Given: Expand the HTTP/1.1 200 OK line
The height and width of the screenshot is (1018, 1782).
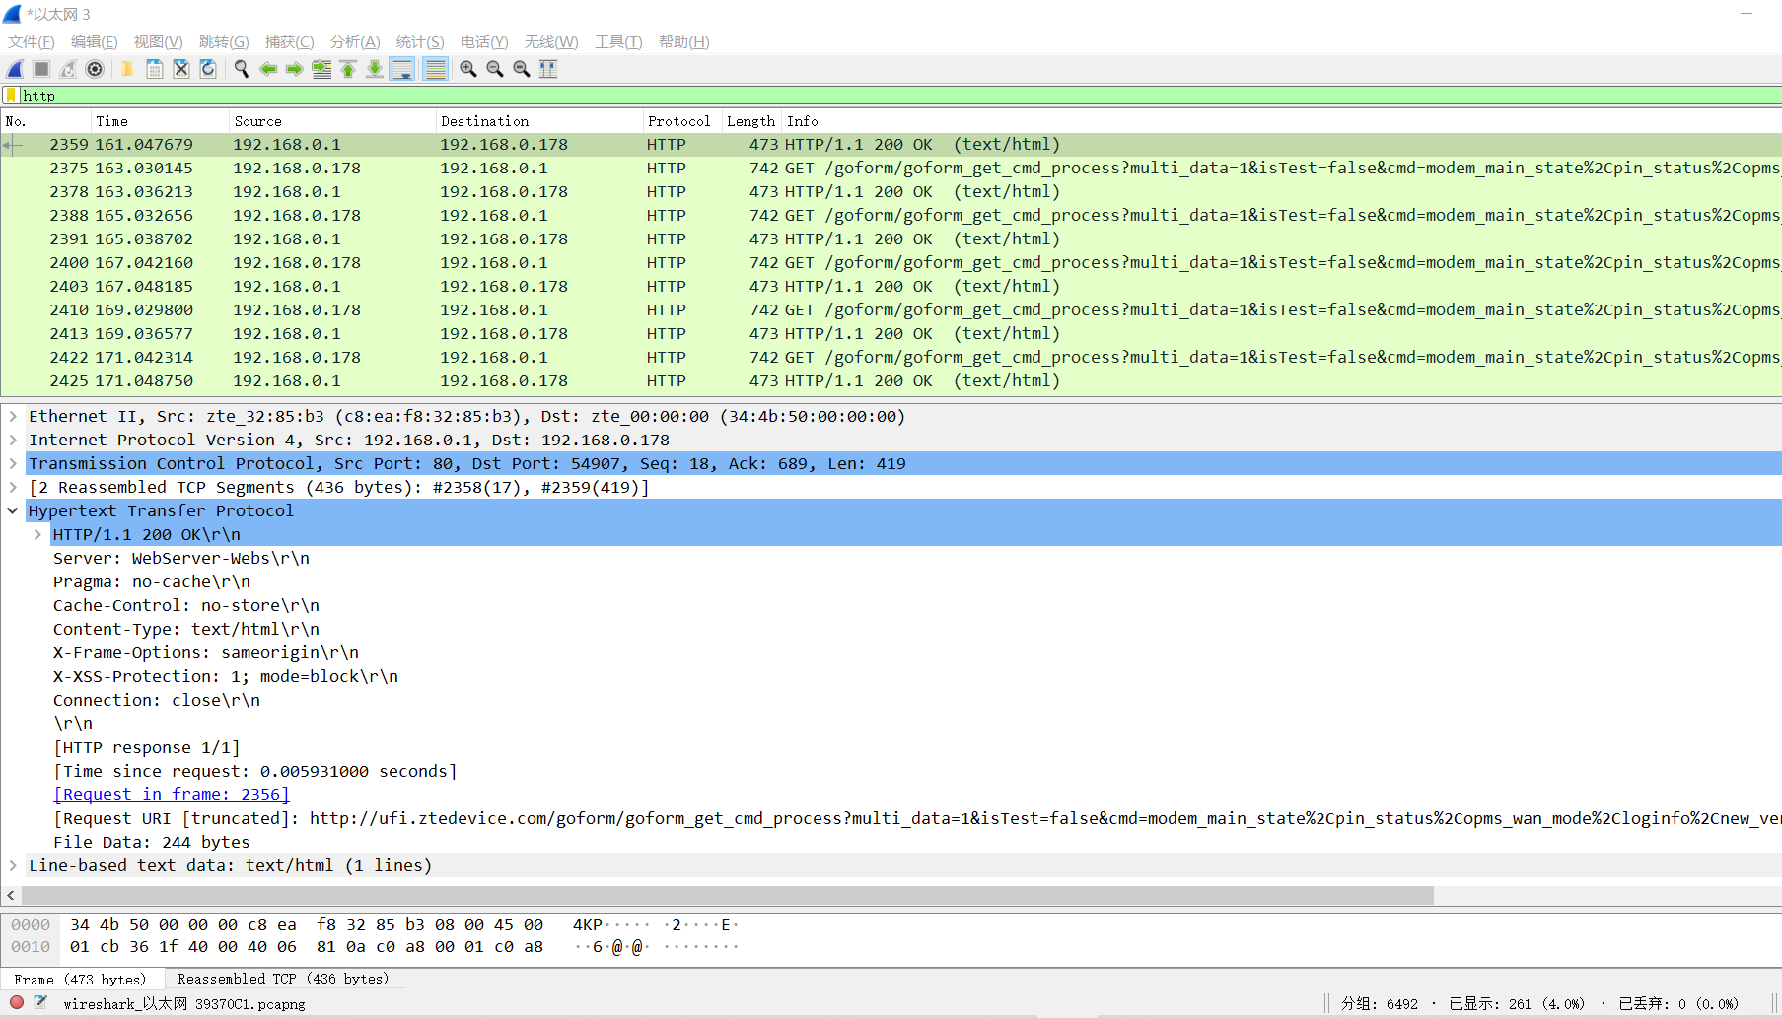Looking at the screenshot, I should click(x=37, y=535).
